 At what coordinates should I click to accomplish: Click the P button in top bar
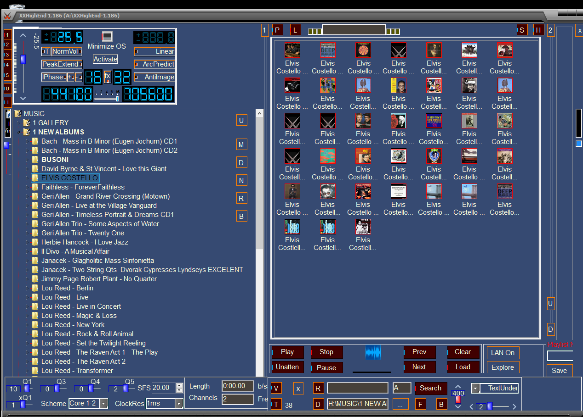point(278,30)
